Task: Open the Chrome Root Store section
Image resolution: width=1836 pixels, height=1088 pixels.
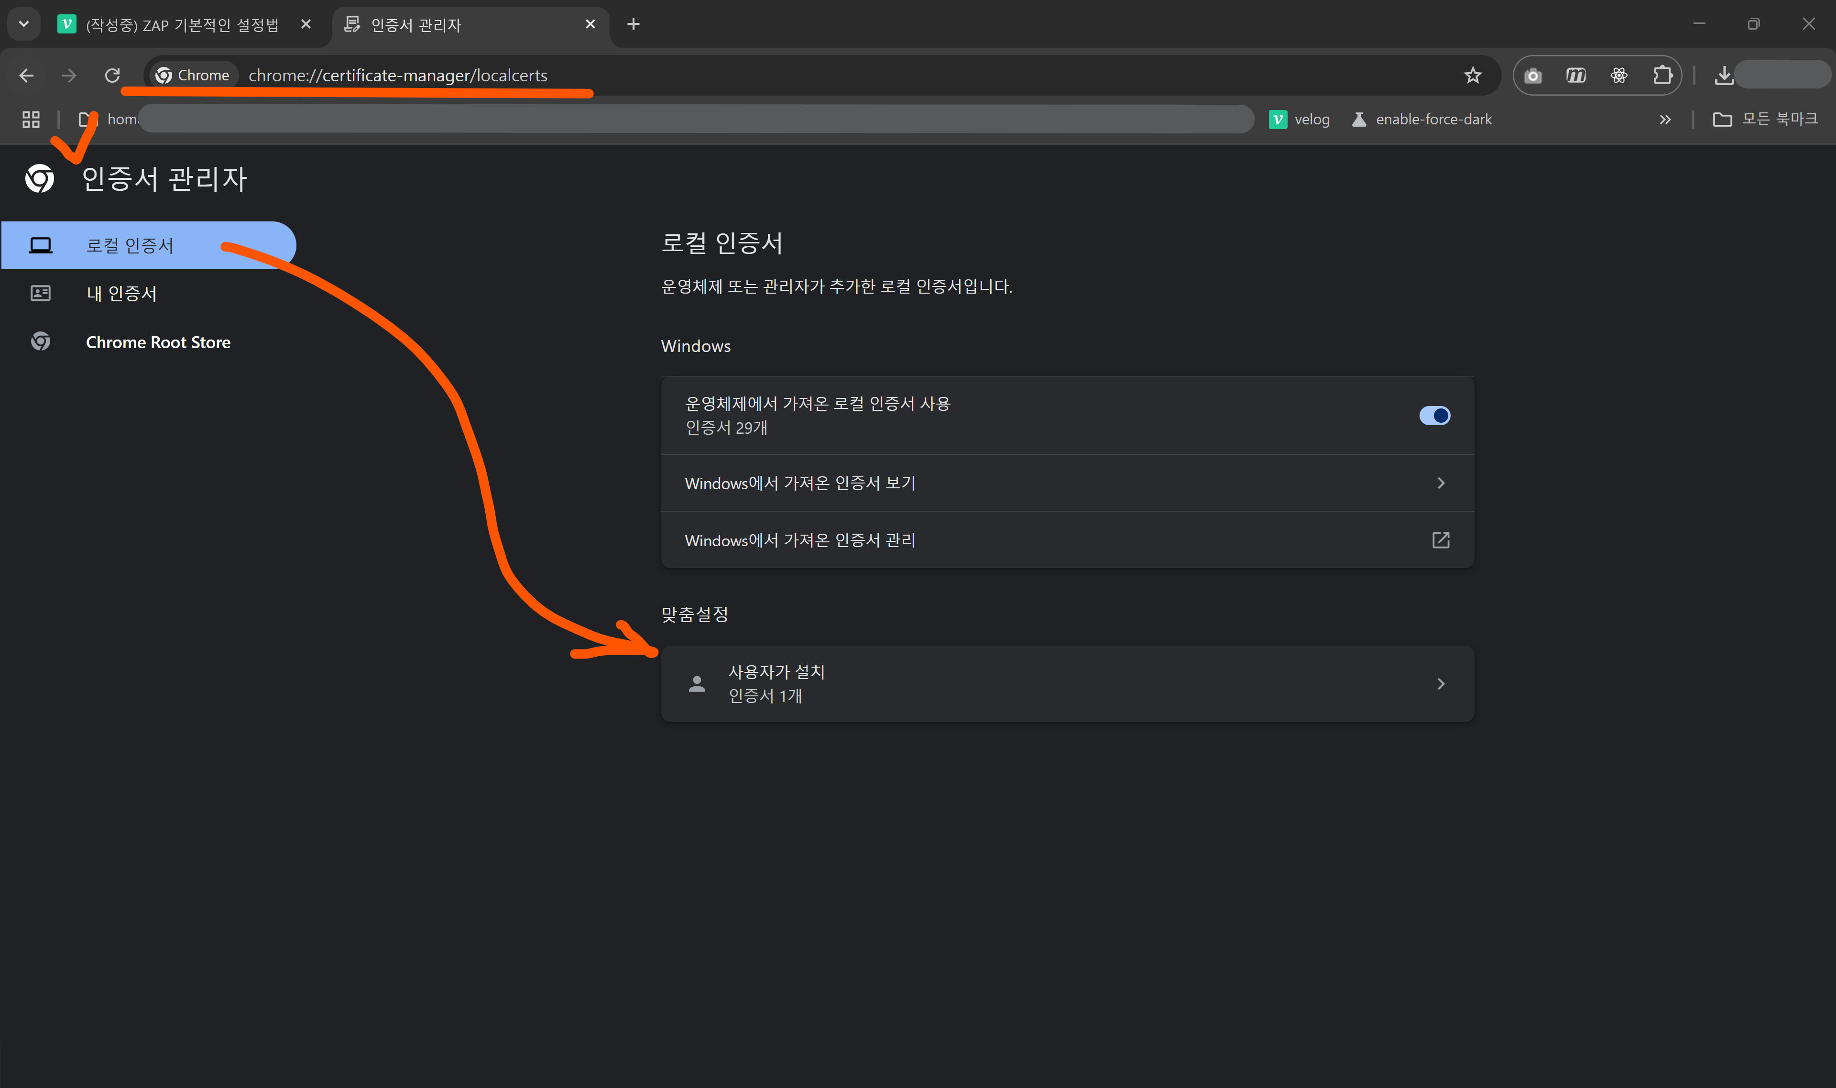Action: point(158,342)
